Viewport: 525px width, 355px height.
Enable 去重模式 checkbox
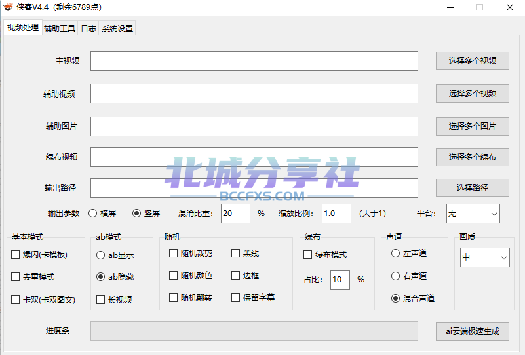coord(15,276)
